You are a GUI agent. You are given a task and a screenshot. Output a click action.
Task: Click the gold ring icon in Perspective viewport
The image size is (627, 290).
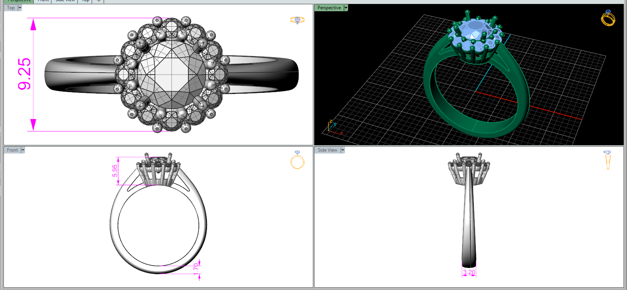coord(608,18)
